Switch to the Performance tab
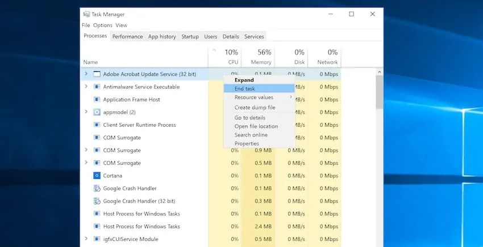 click(x=127, y=37)
